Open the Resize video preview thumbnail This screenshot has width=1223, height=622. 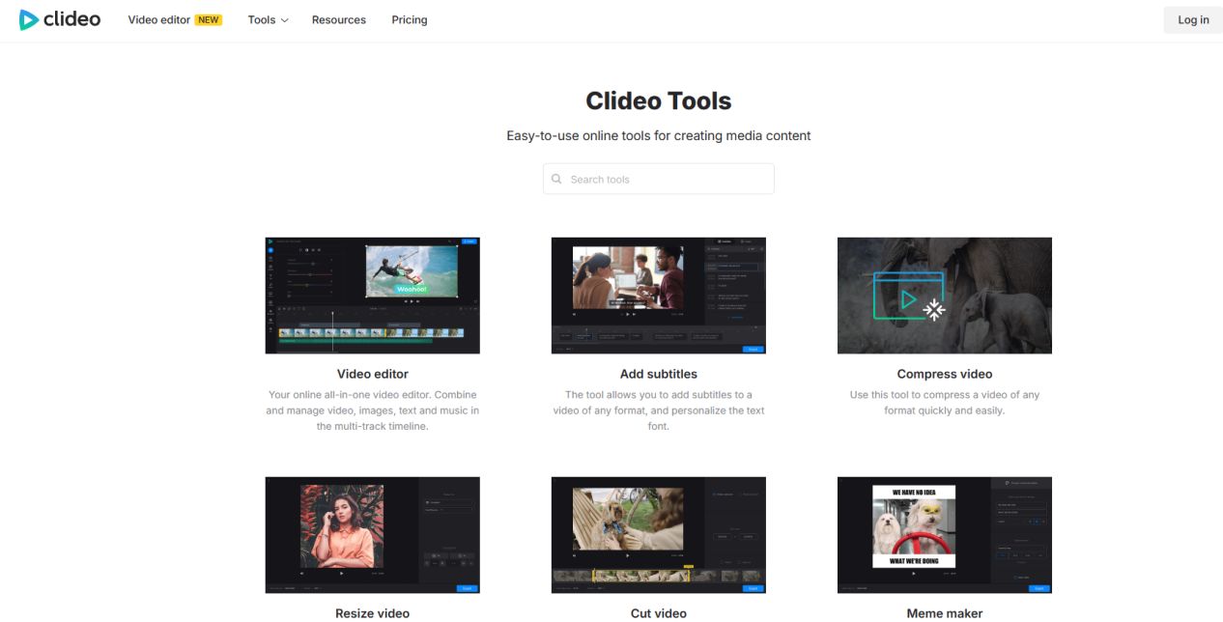tap(373, 534)
